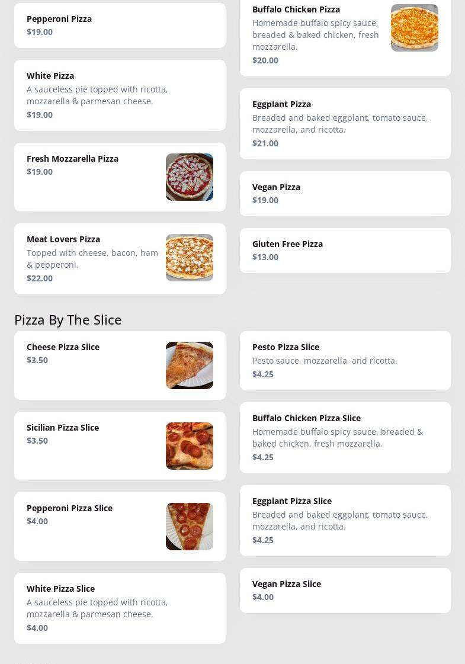Viewport: 465px width, 664px height.
Task: Open the White Pizza Slice entry
Action: (x=120, y=608)
